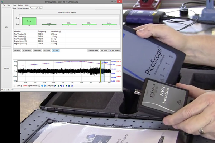Toggle the RPM Order view

[47, 51]
